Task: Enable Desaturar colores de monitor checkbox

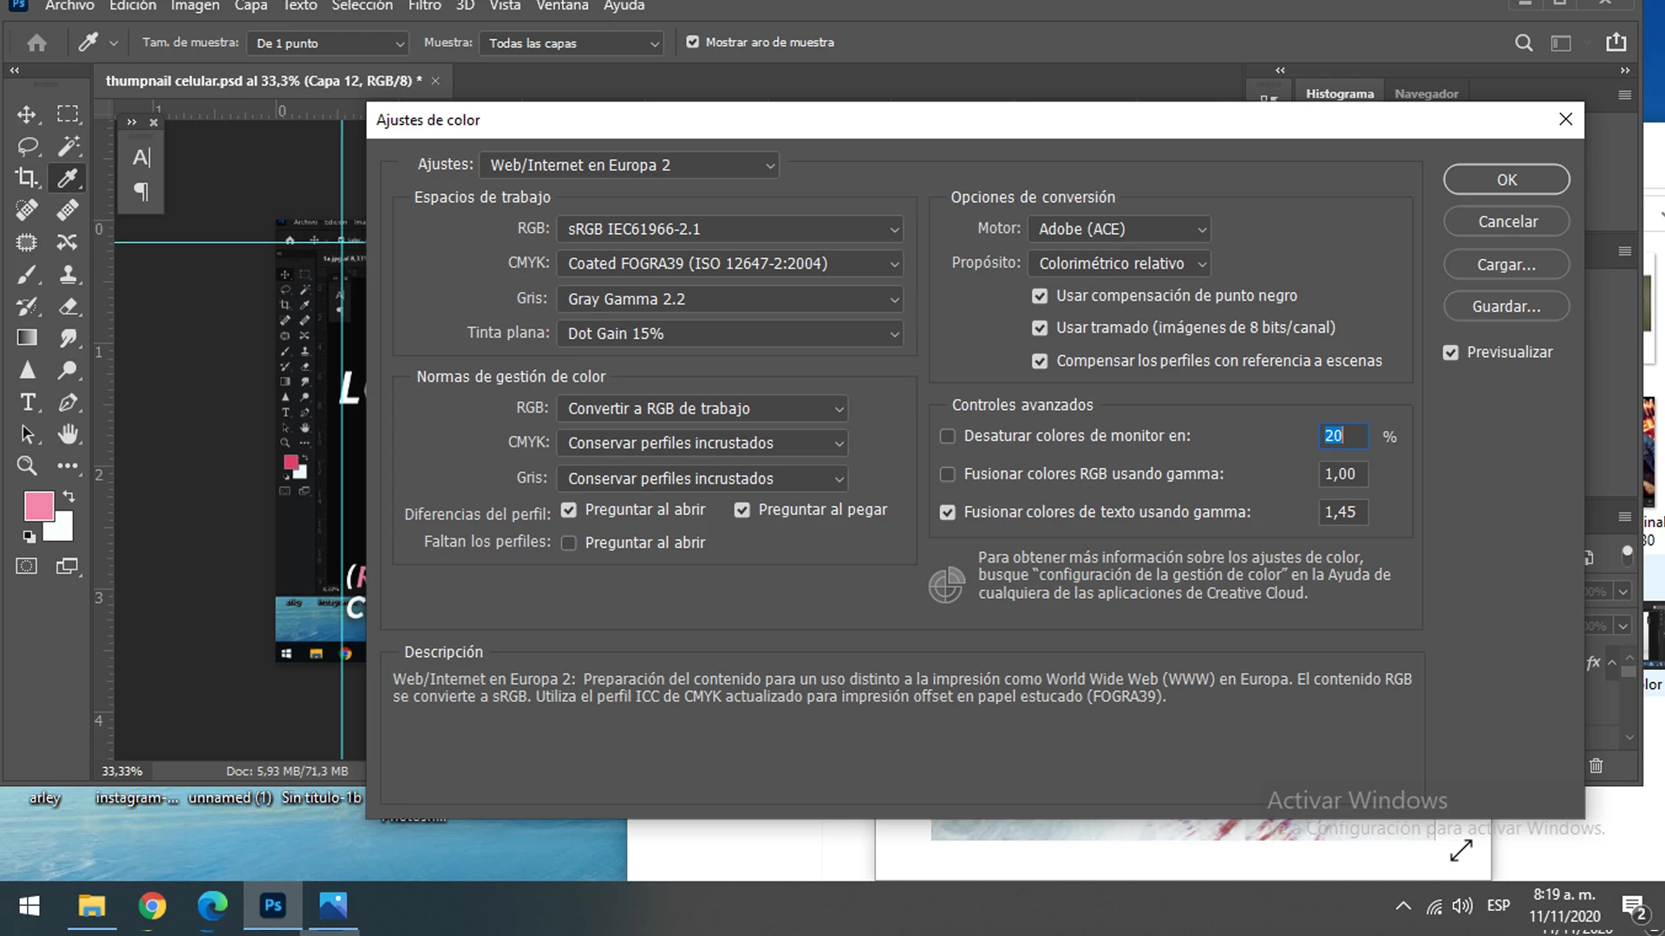Action: (948, 436)
